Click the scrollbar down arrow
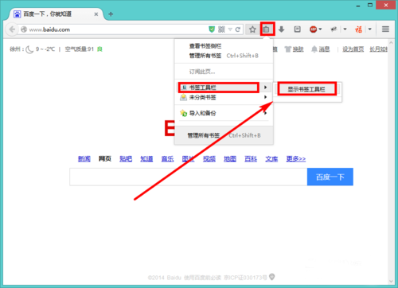This screenshot has width=398, height=288. (x=391, y=281)
